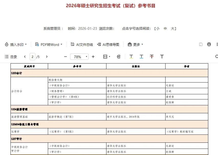Screen dimensions: 218x155
Task: Click the author cell 潘爱香
Action: (x=187, y=97)
